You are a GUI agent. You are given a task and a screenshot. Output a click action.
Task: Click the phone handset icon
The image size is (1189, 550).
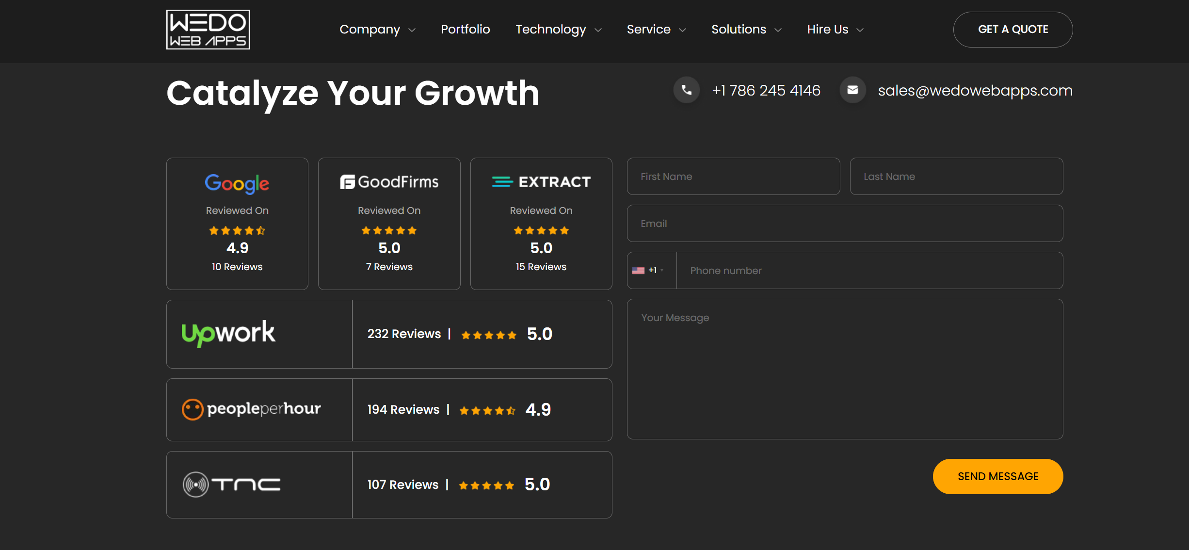[x=686, y=90]
